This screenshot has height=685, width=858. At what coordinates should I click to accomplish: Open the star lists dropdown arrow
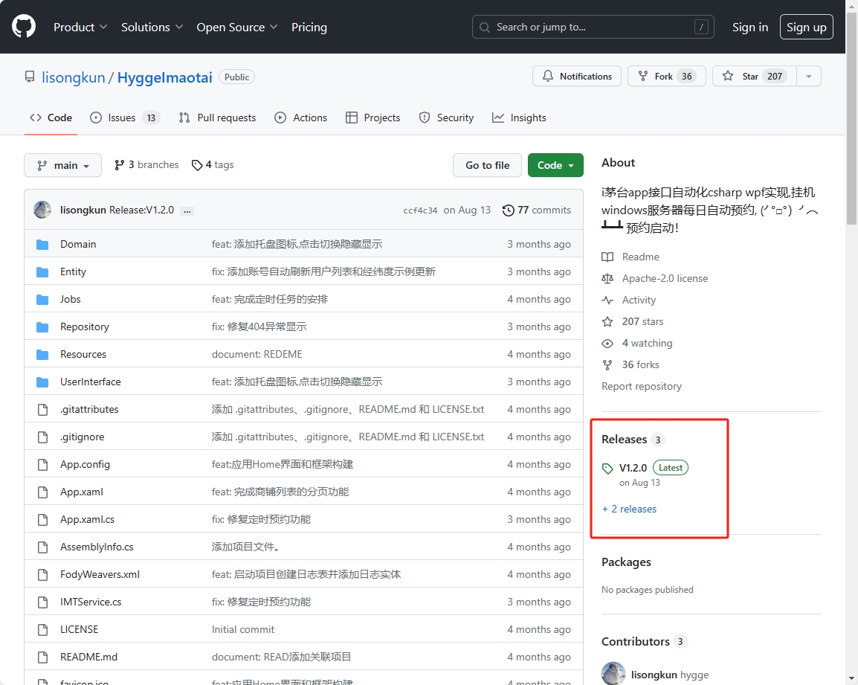[809, 77]
